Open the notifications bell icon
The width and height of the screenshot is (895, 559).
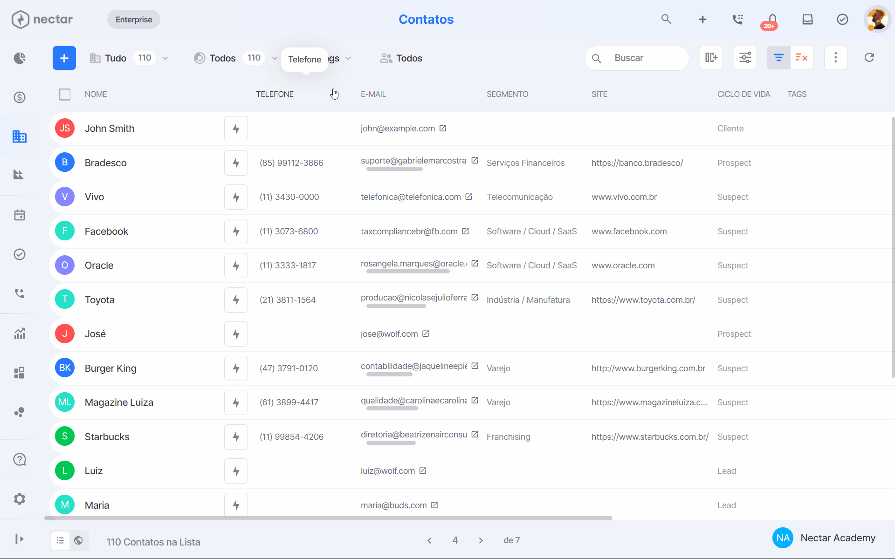pos(772,20)
